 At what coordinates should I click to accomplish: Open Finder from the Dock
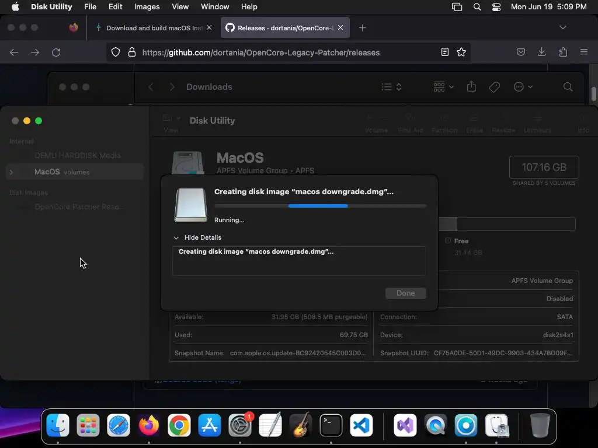coord(58,425)
